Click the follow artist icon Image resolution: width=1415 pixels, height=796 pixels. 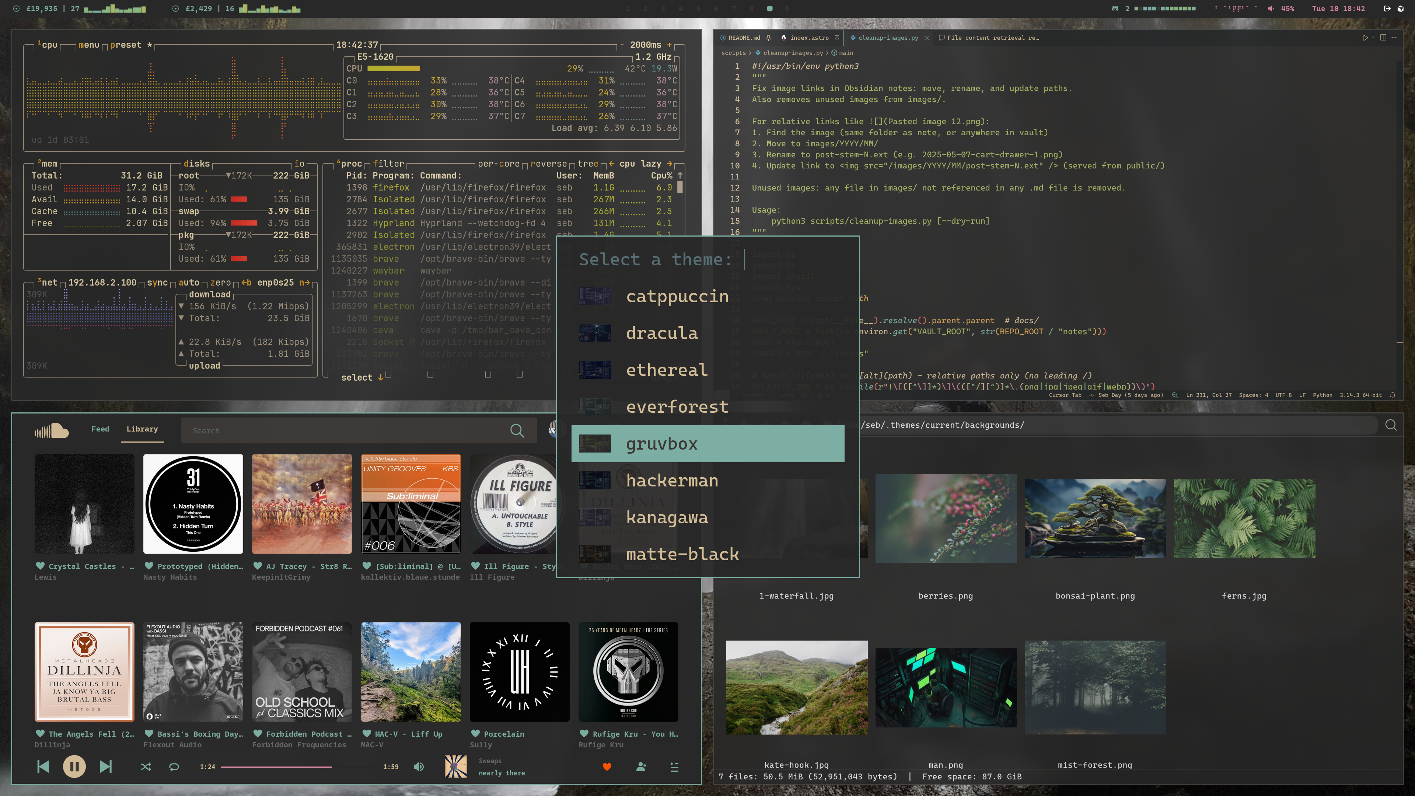tap(641, 767)
